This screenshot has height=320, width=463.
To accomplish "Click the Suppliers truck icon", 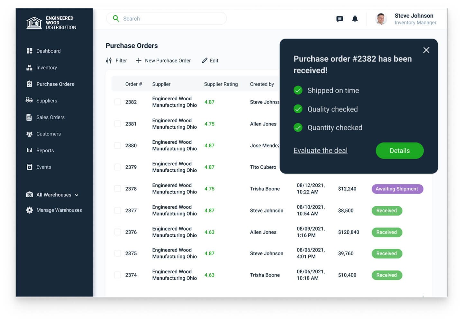I will [29, 100].
